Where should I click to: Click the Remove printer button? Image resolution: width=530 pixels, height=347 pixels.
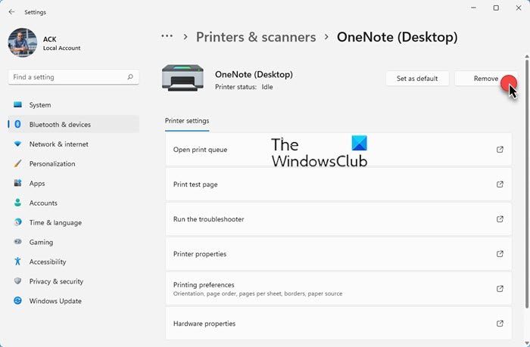tap(485, 79)
